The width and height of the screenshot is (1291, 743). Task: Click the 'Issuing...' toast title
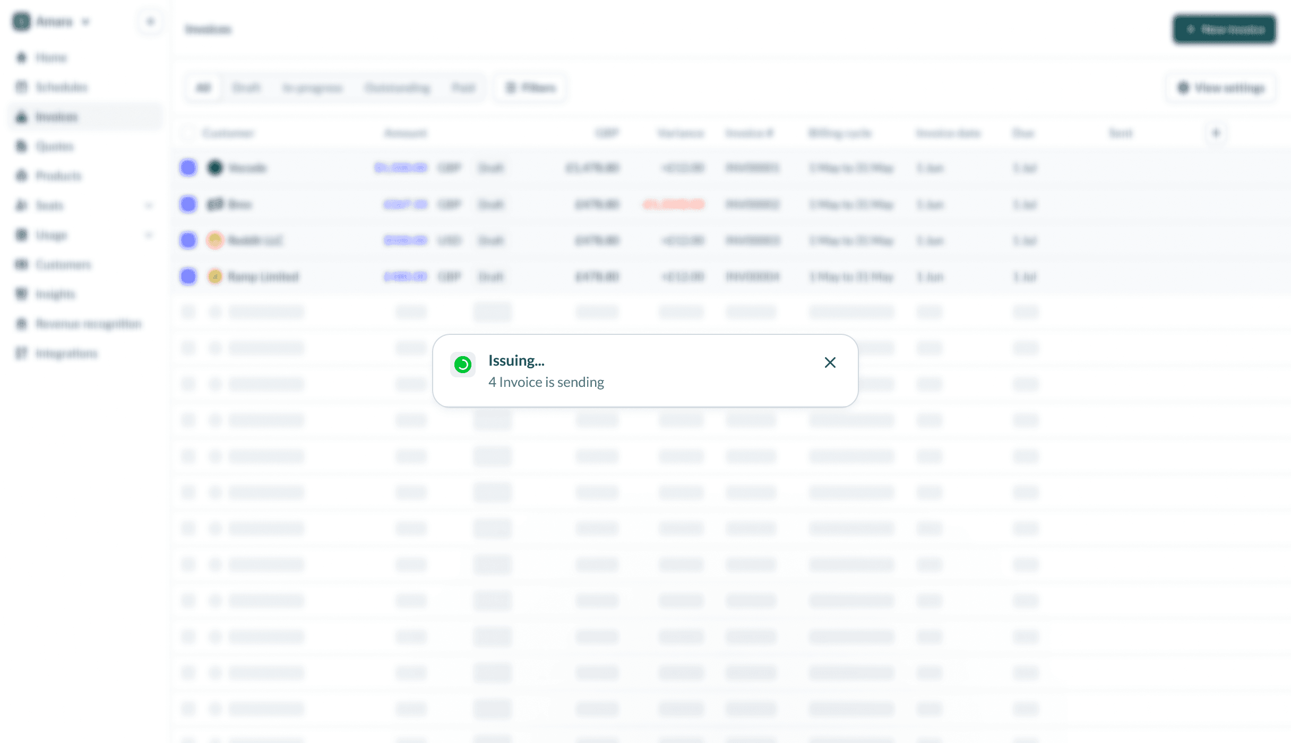517,361
